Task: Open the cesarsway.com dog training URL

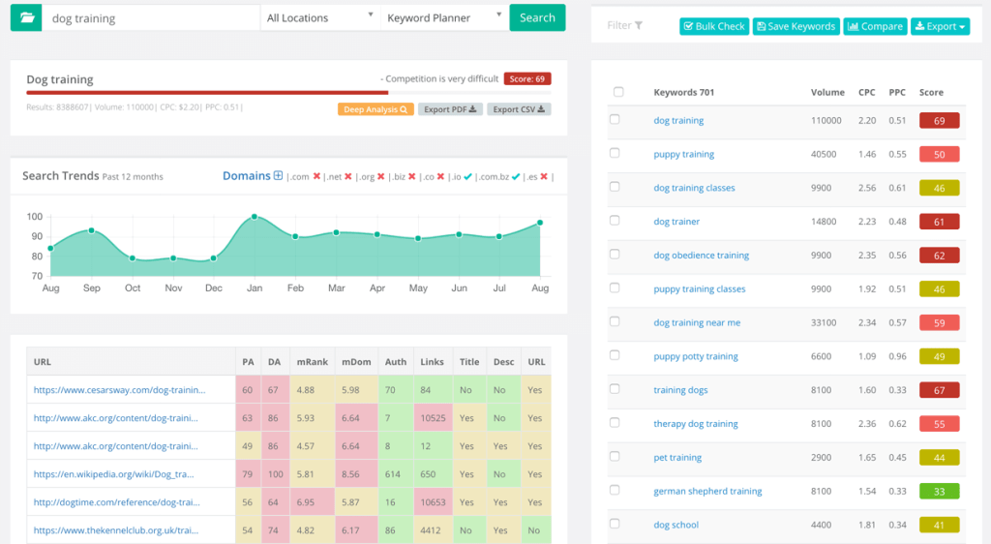Action: click(119, 390)
